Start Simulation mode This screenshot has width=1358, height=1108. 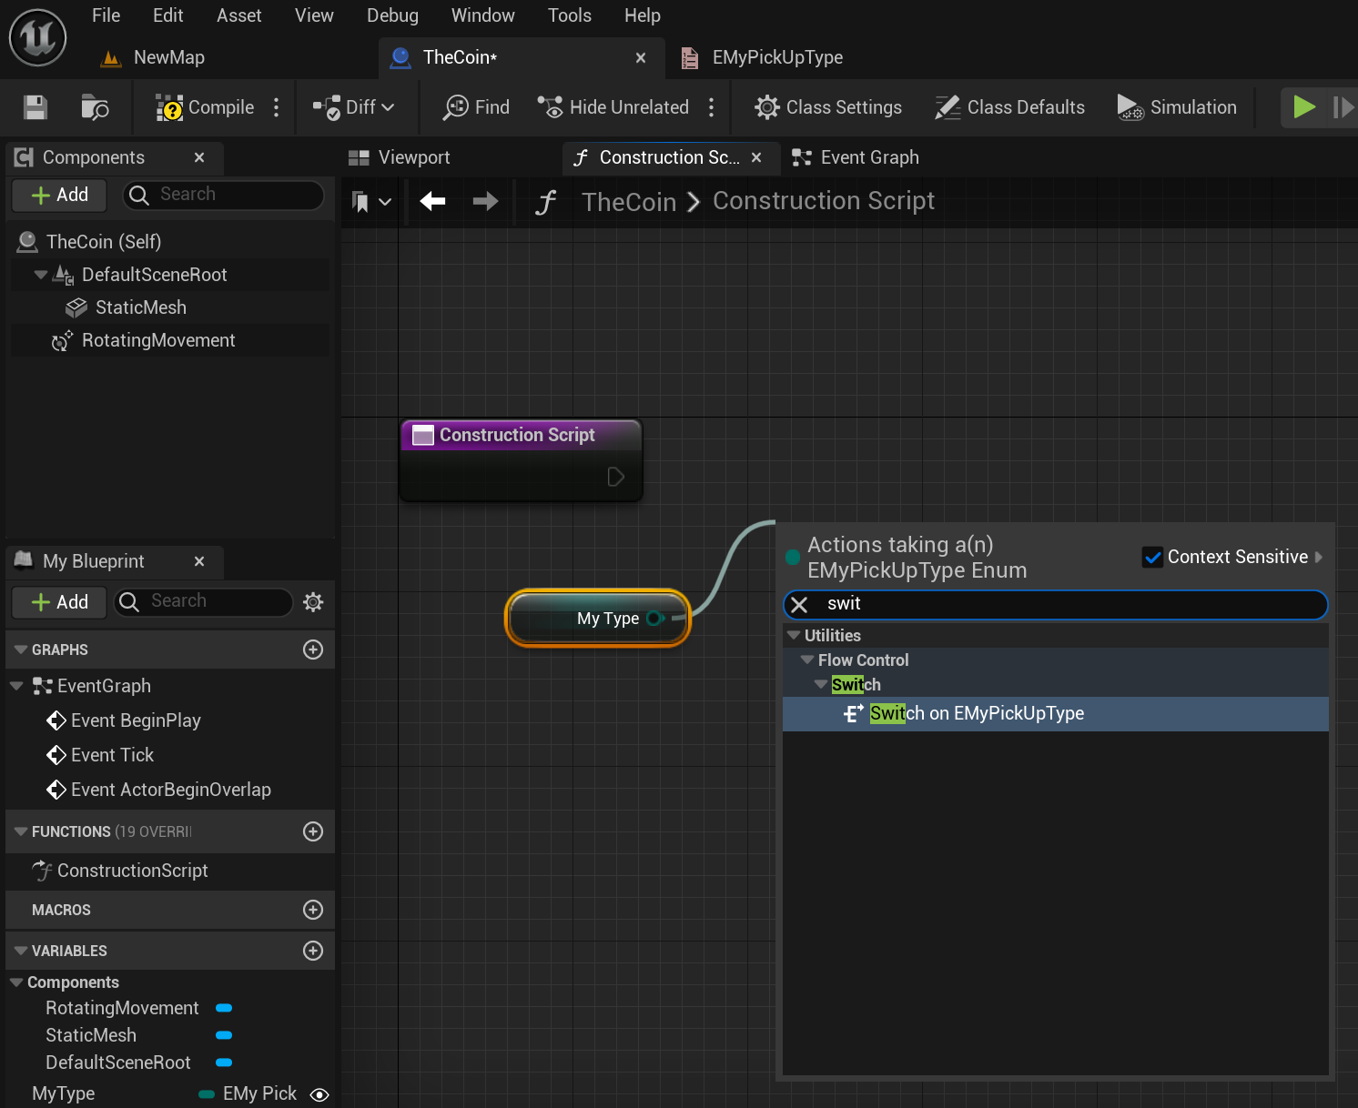point(1177,107)
